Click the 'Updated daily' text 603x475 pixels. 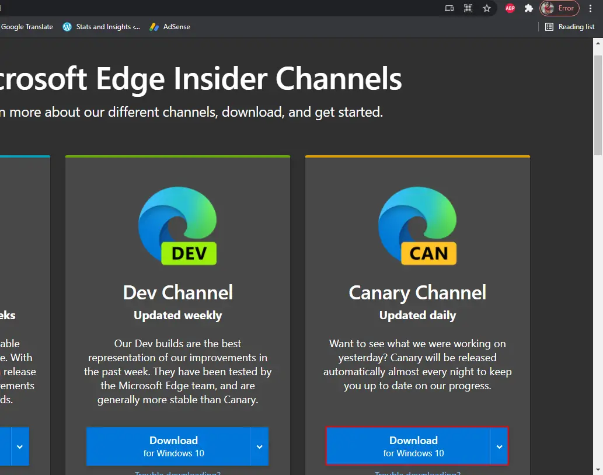[417, 316]
